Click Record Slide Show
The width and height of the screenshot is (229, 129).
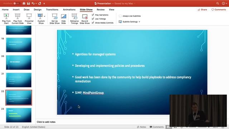[85, 19]
